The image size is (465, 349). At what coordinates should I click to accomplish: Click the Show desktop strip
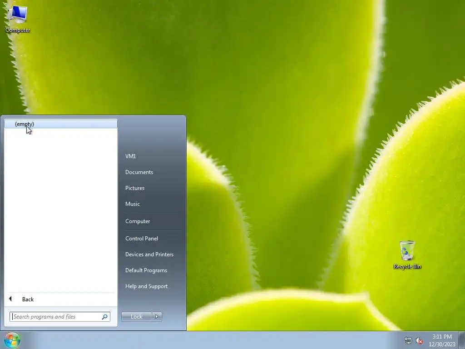coord(462,340)
